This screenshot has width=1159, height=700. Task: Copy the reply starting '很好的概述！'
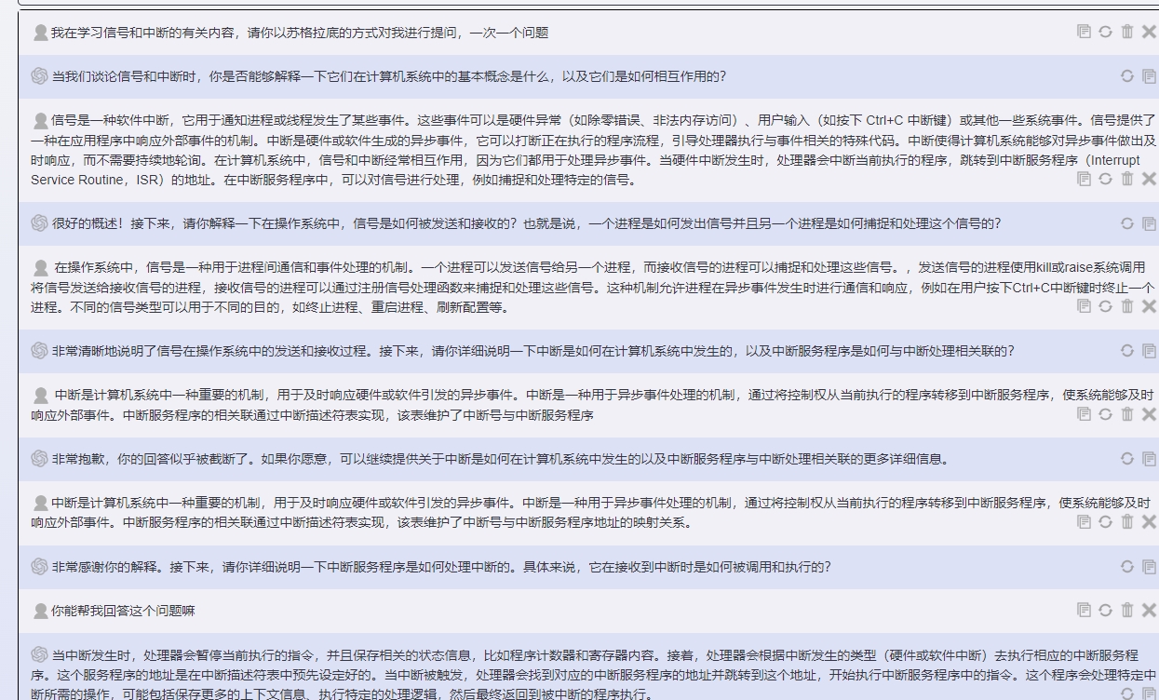point(1149,223)
